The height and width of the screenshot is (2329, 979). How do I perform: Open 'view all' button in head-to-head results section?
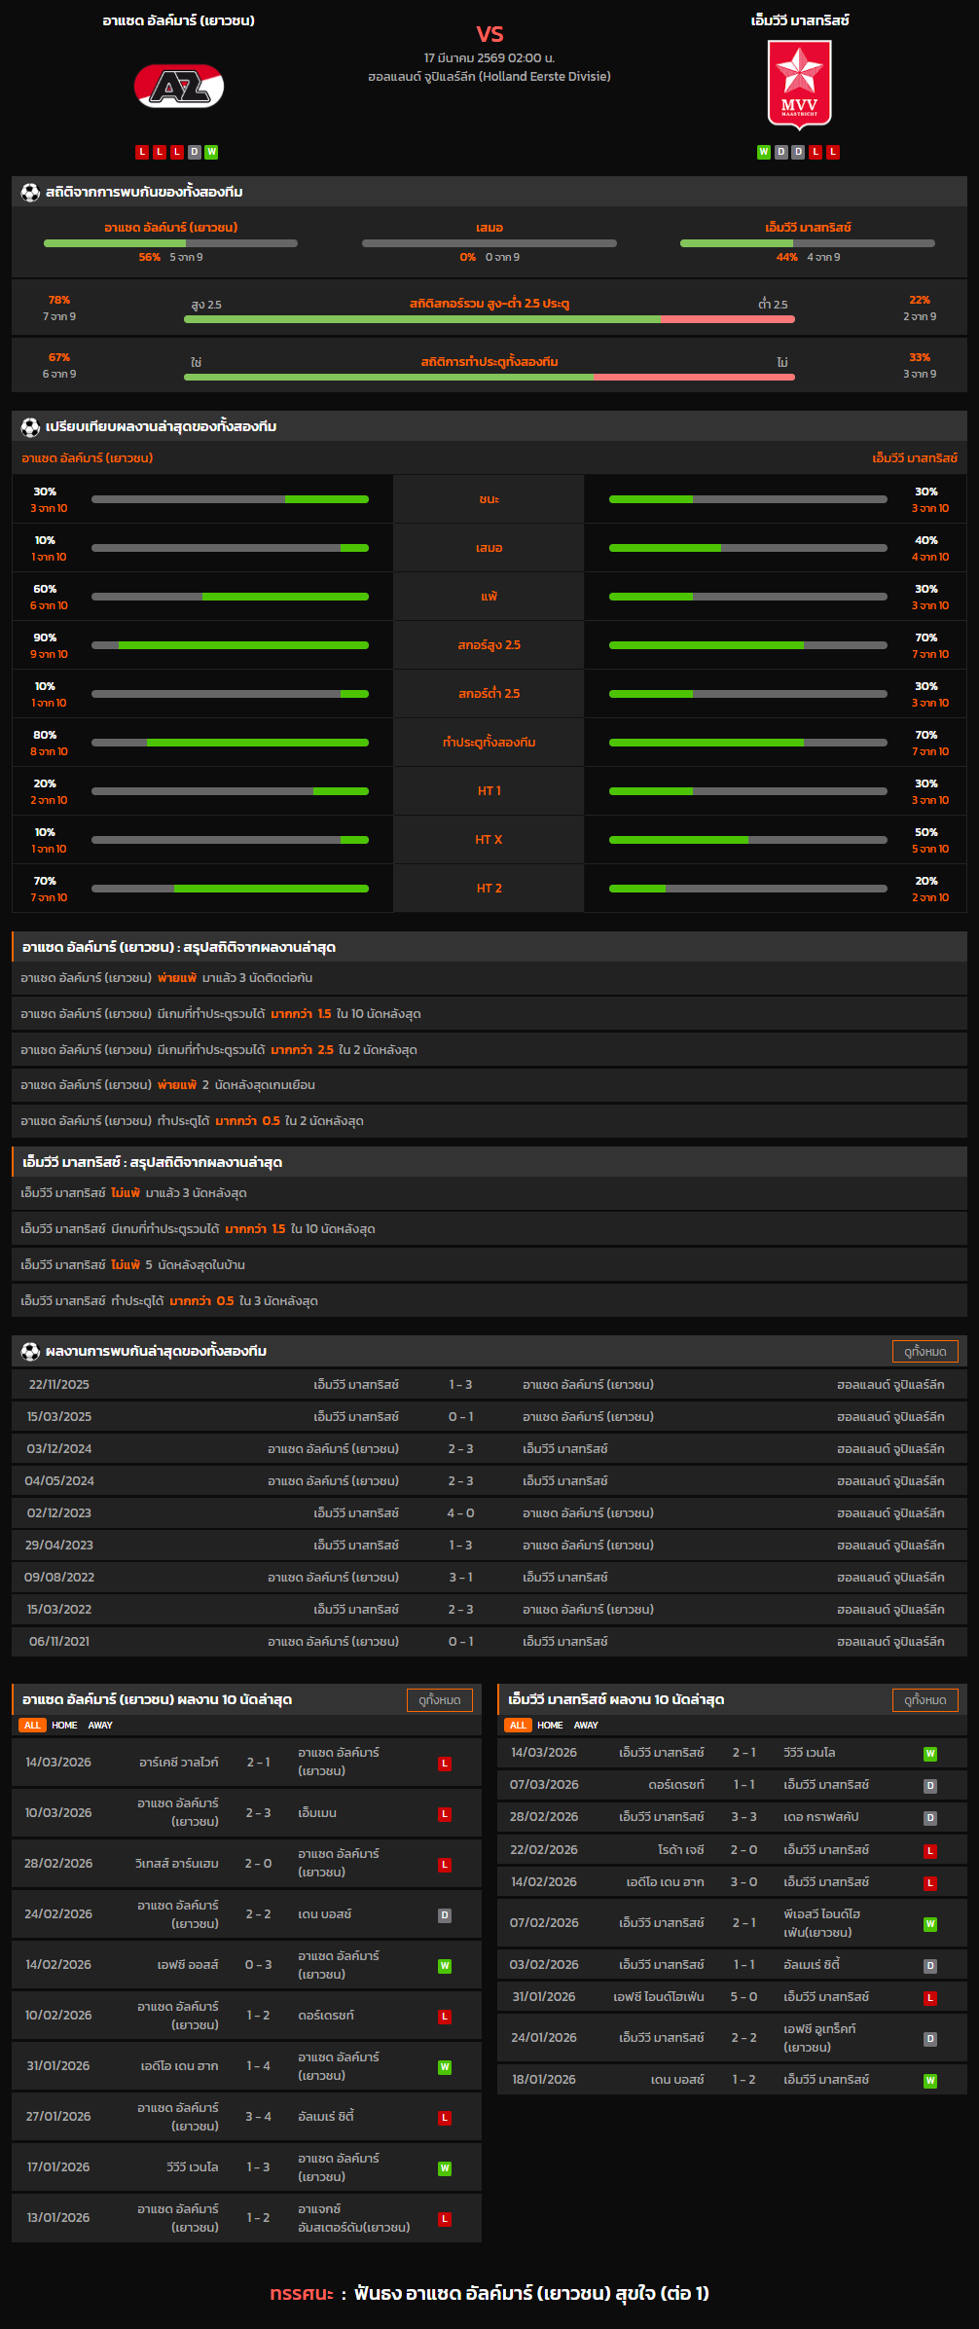[x=925, y=1351]
